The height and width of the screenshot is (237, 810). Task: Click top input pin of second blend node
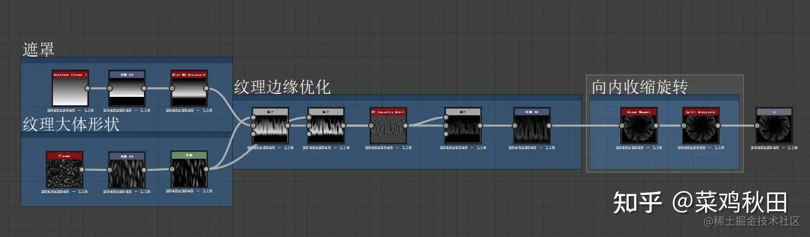coord(308,118)
